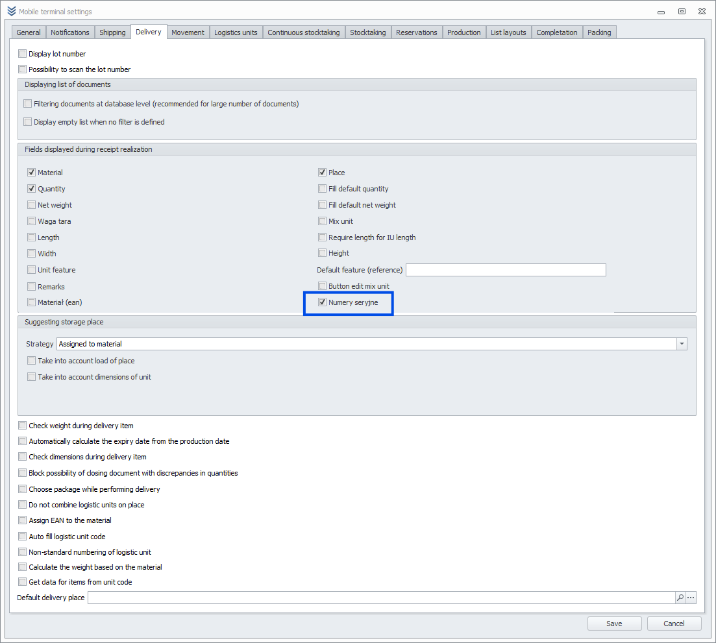Screen dimensions: 716x643
Task: Enable Require length for IU length
Action: pos(323,237)
